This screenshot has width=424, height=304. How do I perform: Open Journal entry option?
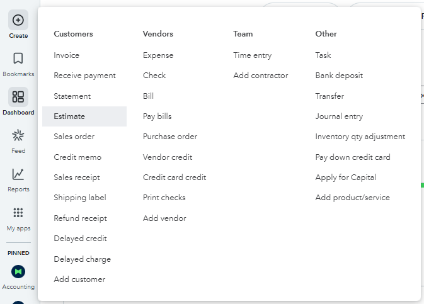339,116
